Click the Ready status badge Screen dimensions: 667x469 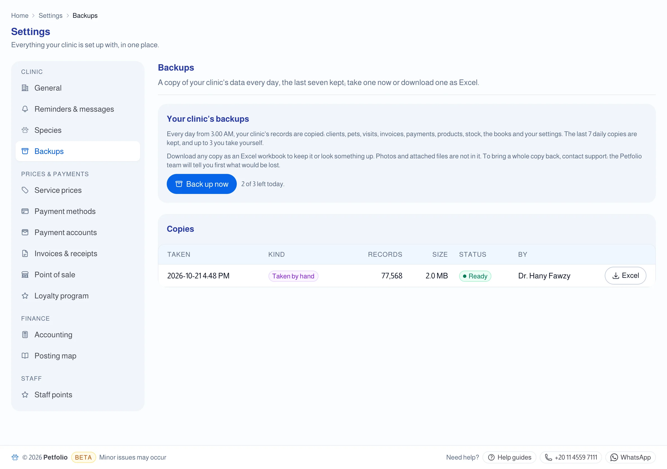click(x=475, y=276)
